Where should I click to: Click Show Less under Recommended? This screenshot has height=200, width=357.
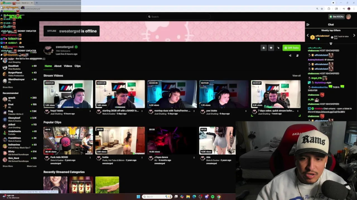[32, 166]
